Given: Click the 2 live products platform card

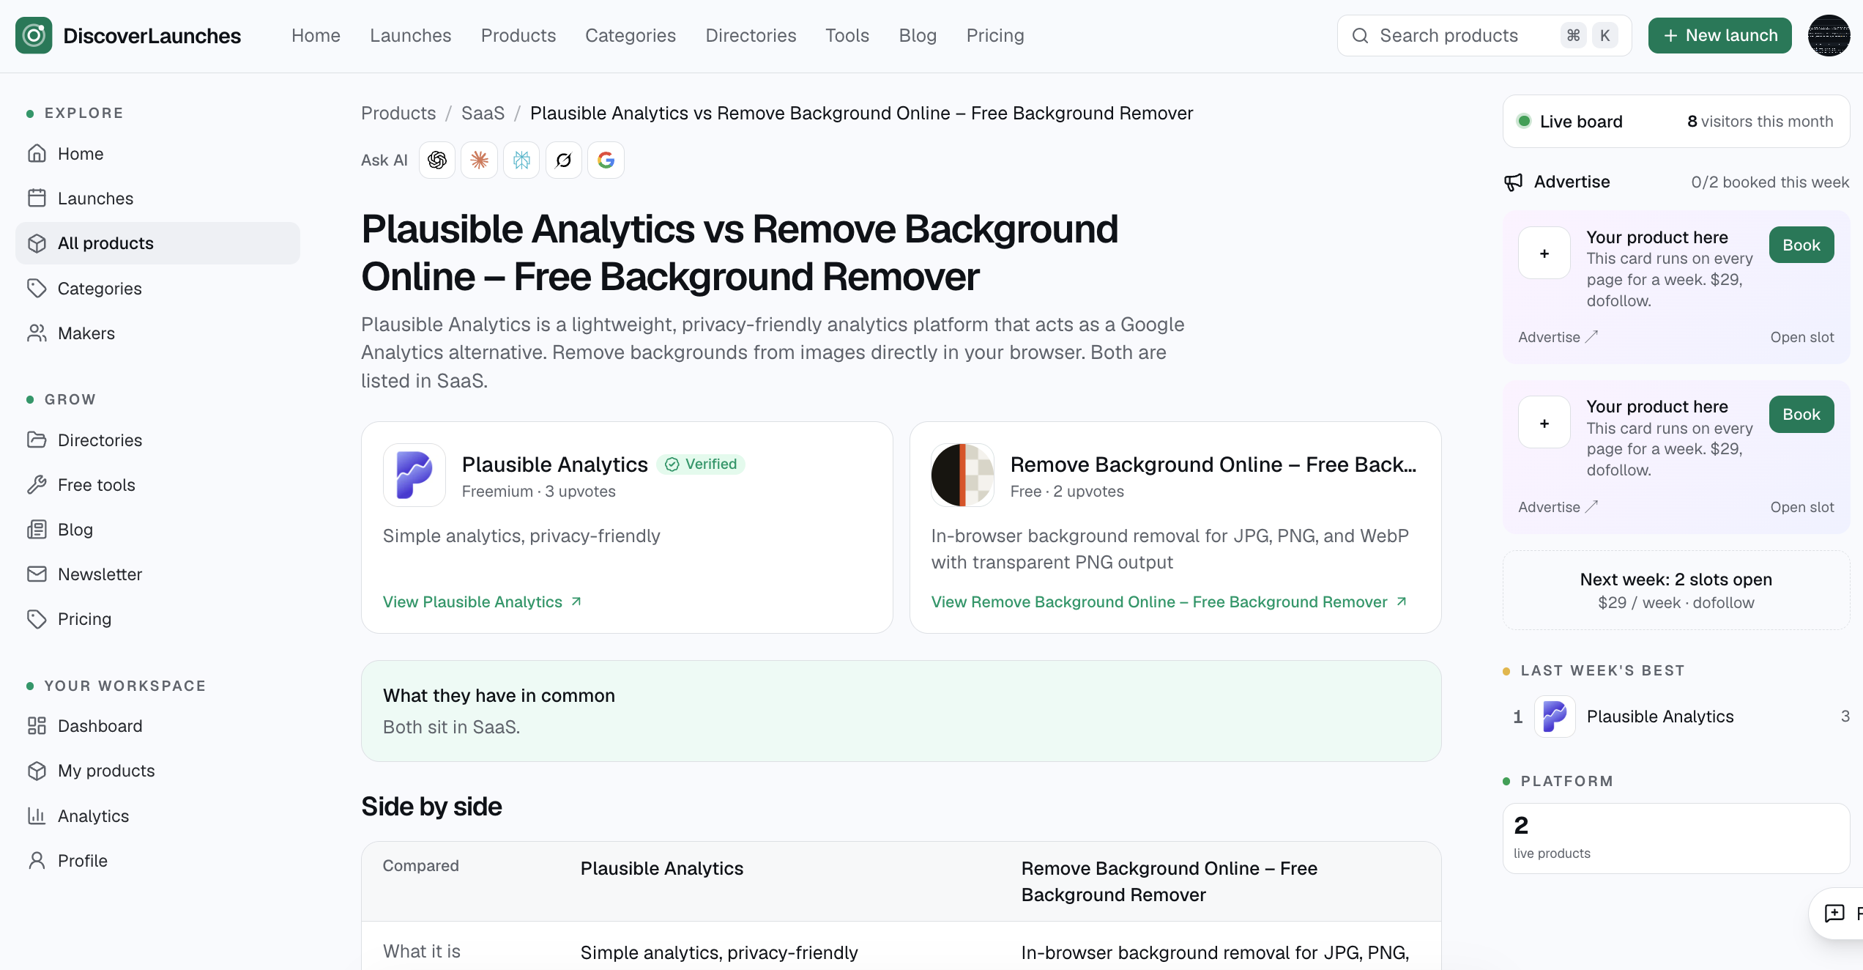Looking at the screenshot, I should 1676,838.
